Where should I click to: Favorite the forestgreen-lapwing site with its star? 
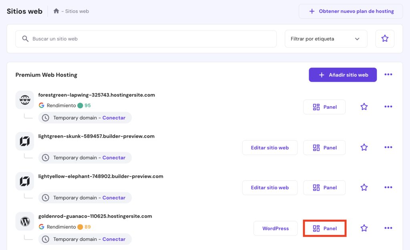[x=364, y=107]
